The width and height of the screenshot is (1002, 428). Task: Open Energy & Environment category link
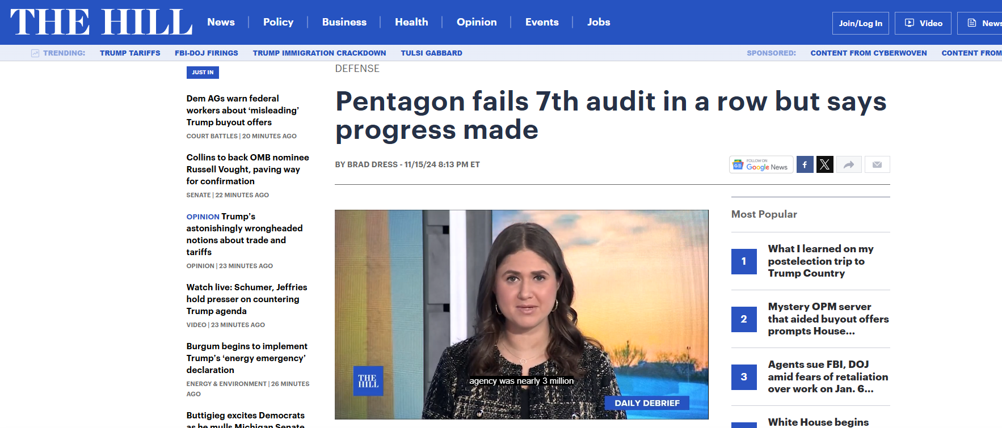pos(226,384)
